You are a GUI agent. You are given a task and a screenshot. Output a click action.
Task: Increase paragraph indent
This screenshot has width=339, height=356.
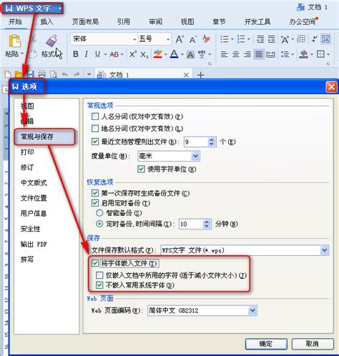click(271, 39)
